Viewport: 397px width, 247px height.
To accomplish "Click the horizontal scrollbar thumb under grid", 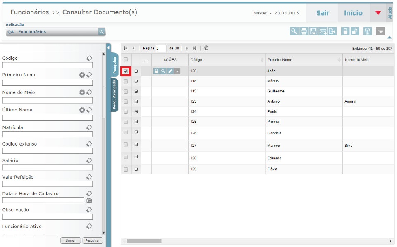I will (143, 241).
